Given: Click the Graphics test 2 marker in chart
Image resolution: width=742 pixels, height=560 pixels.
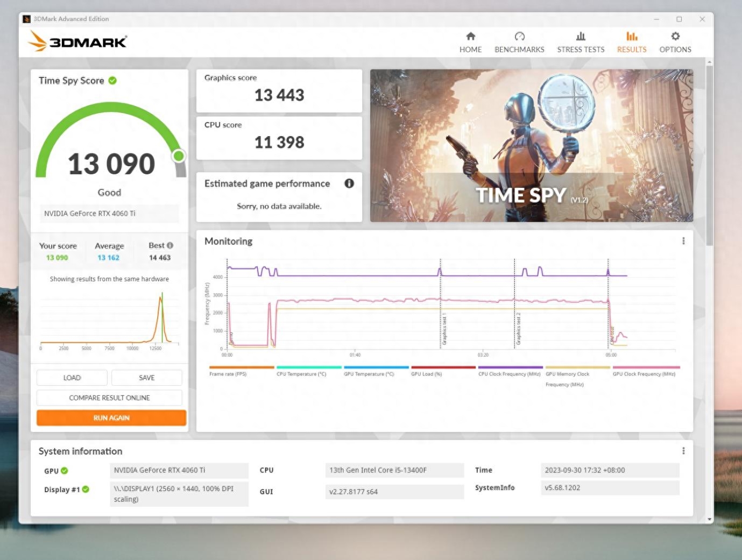Looking at the screenshot, I should pos(519,329).
